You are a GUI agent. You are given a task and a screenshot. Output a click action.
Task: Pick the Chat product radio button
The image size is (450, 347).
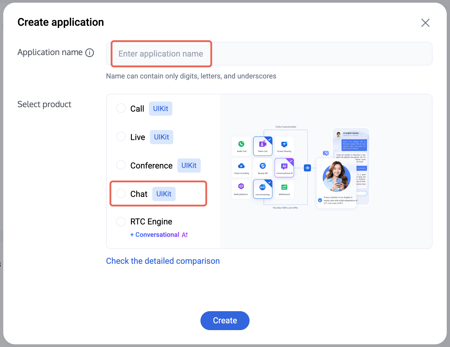121,194
